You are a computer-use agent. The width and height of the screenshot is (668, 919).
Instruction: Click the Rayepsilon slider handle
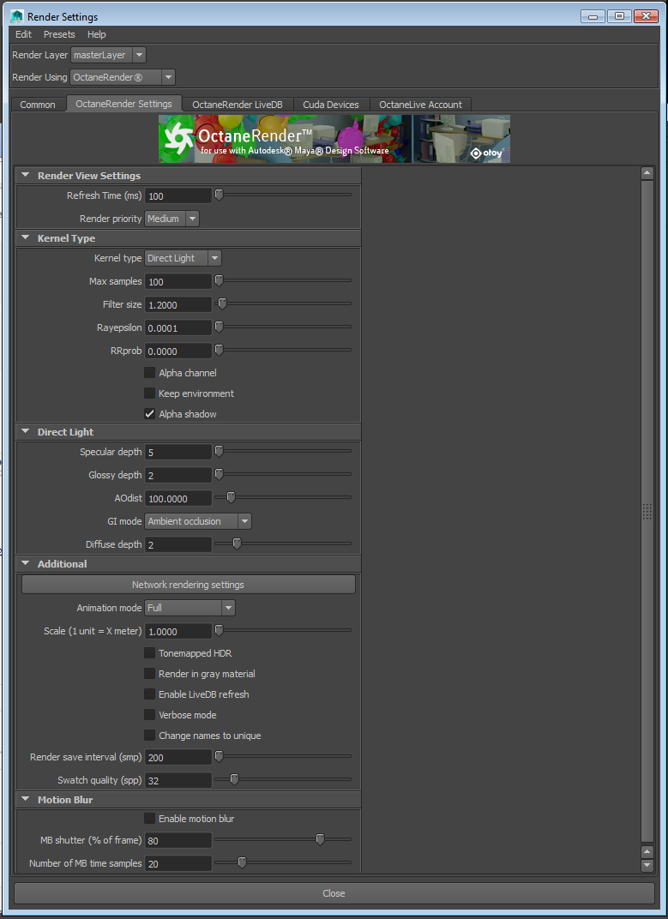click(219, 327)
